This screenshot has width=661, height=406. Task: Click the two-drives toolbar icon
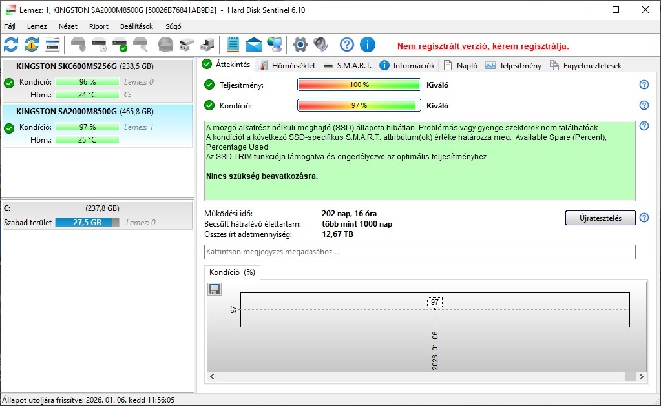186,45
